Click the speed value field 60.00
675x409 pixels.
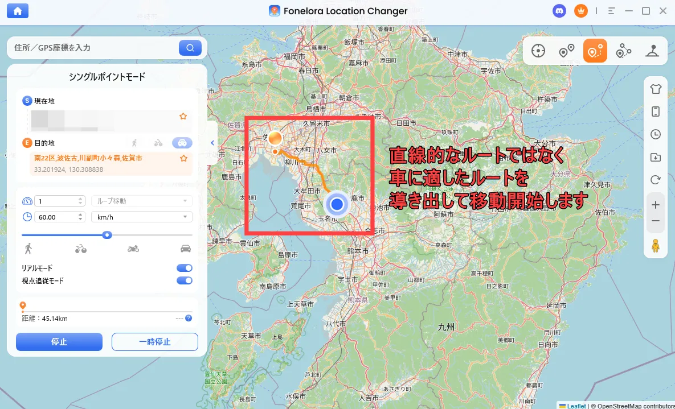pos(59,217)
